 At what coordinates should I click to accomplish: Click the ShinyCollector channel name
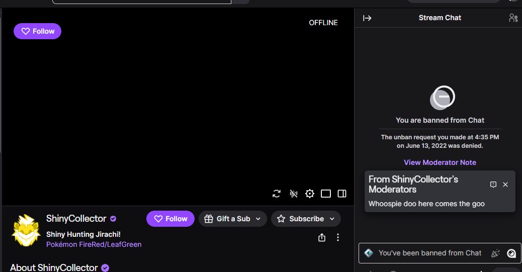76,218
